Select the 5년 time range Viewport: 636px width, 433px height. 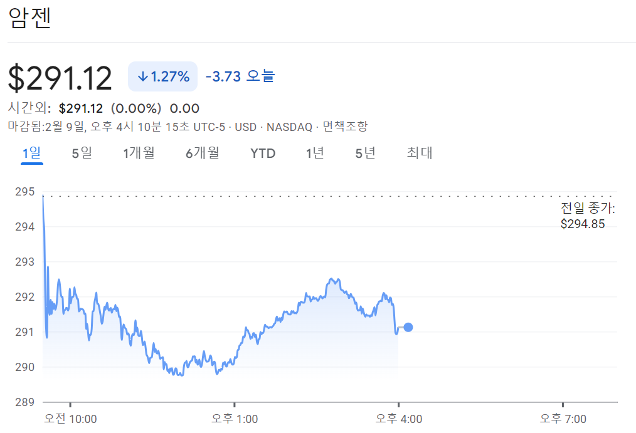(364, 153)
